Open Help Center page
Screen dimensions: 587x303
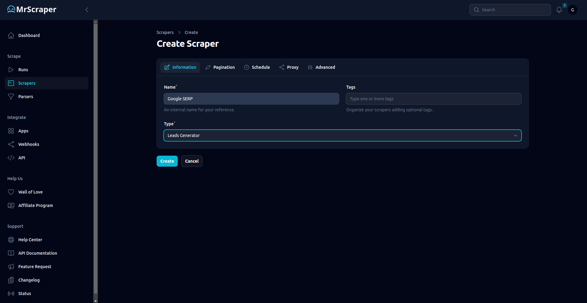pyautogui.click(x=46, y=240)
